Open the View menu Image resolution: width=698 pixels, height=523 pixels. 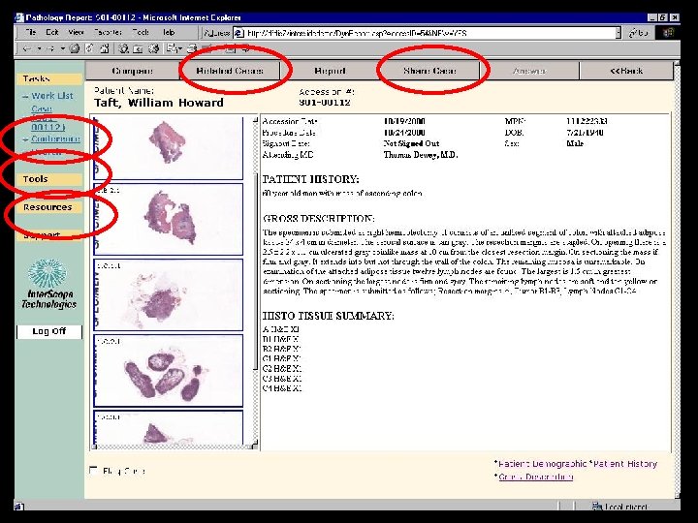tap(77, 33)
